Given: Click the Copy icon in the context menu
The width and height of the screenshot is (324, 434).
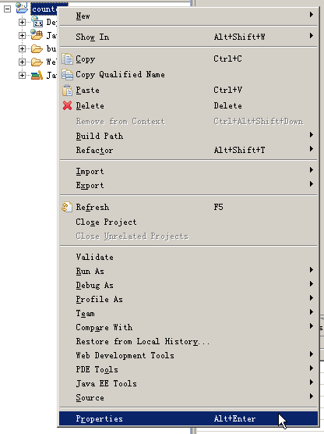Looking at the screenshot, I should coord(67,59).
